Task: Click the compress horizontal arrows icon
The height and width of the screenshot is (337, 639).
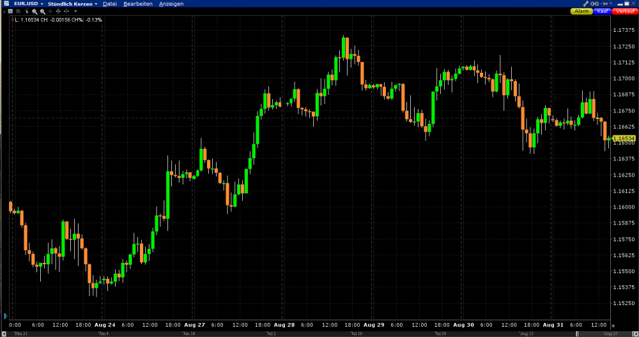Action: 66,11
